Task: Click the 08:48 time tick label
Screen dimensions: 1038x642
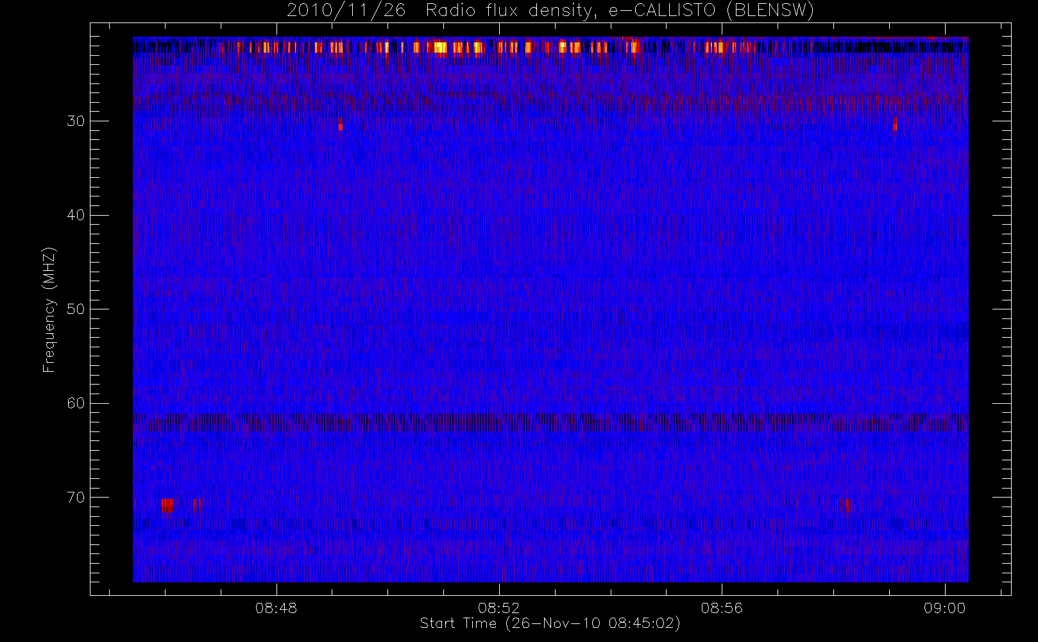Action: pyautogui.click(x=277, y=608)
